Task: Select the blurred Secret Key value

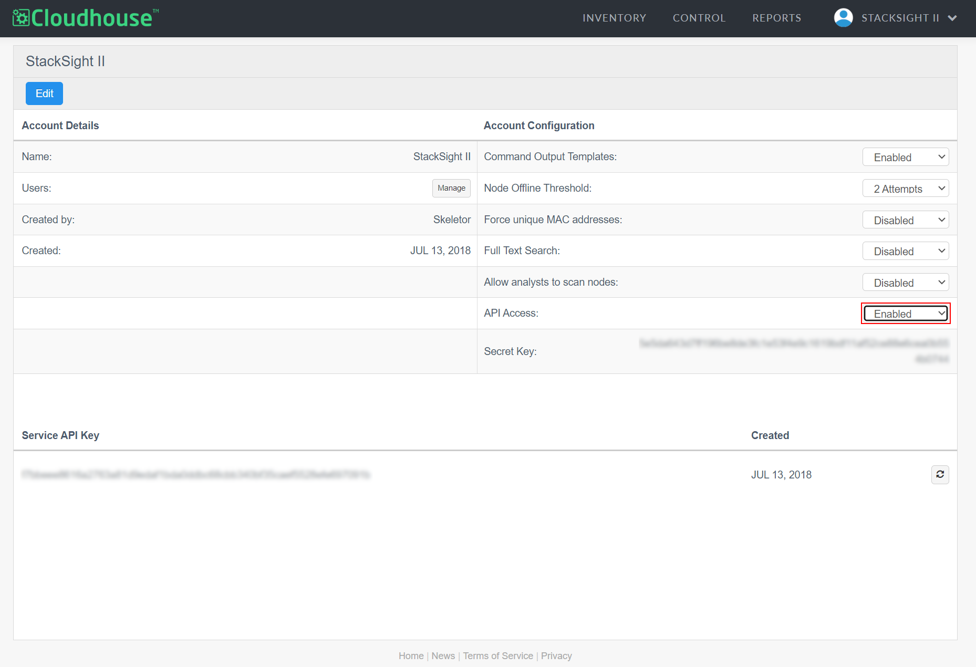Action: 794,351
